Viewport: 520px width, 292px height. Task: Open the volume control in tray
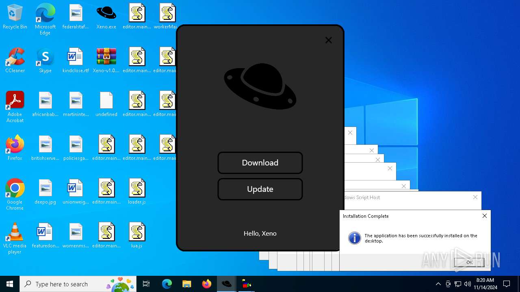click(468, 284)
